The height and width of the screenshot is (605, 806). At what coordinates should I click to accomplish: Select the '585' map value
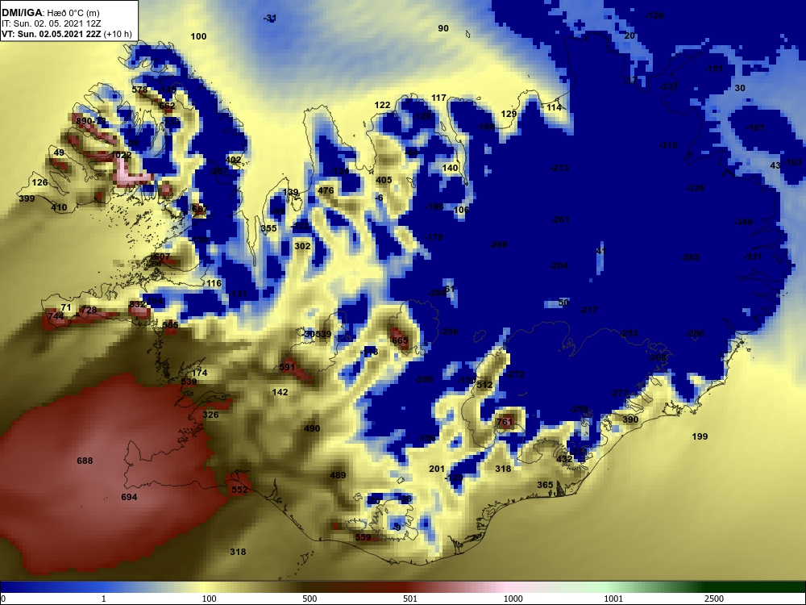click(x=170, y=325)
